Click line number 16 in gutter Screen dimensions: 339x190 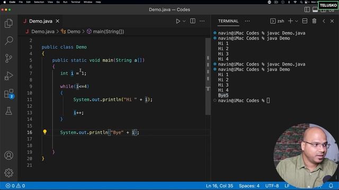click(x=30, y=132)
